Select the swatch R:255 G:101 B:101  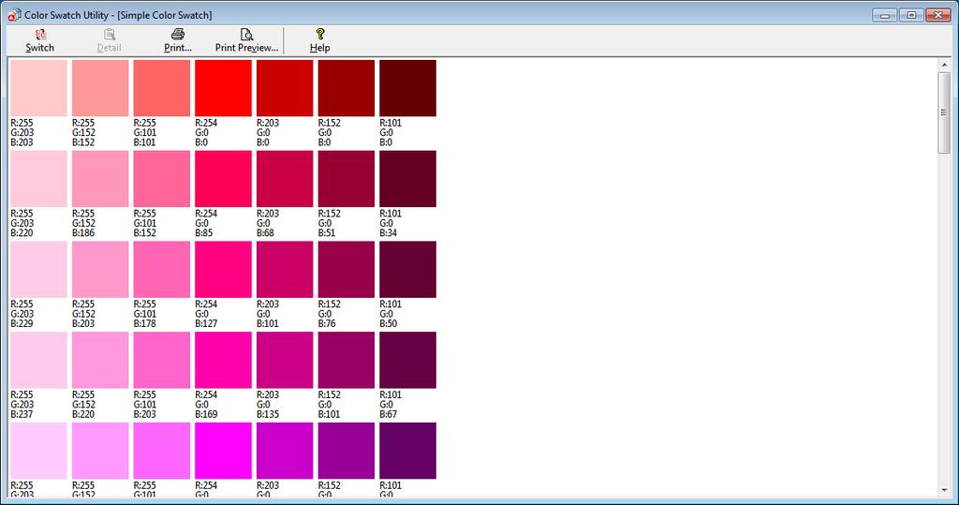161,87
